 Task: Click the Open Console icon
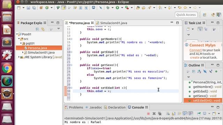214,114
